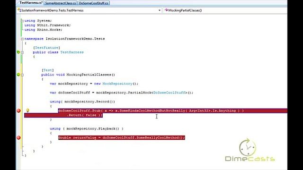
Task: Click 'TestHarness' class name in declaration
Action: pyautogui.click(x=72, y=52)
